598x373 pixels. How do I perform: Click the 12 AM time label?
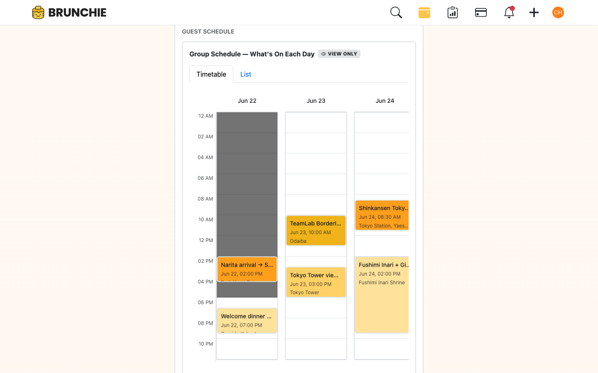tap(206, 116)
